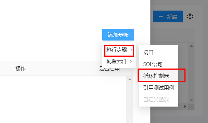Open the settings gear icon
This screenshot has width=208, height=123.
click(x=190, y=16)
